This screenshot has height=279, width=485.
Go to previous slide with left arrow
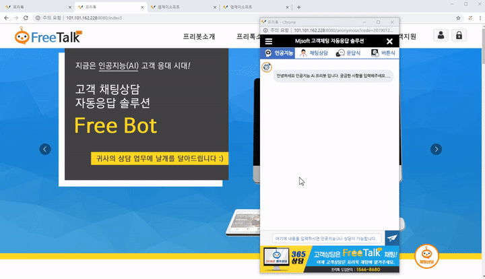pyautogui.click(x=45, y=150)
